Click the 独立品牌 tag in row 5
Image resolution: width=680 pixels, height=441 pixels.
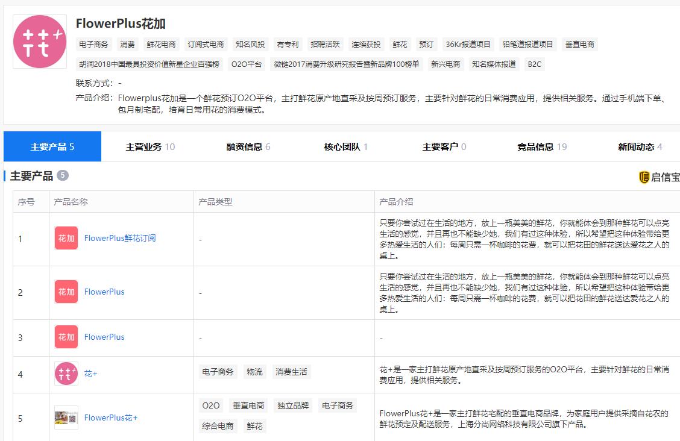click(x=293, y=405)
